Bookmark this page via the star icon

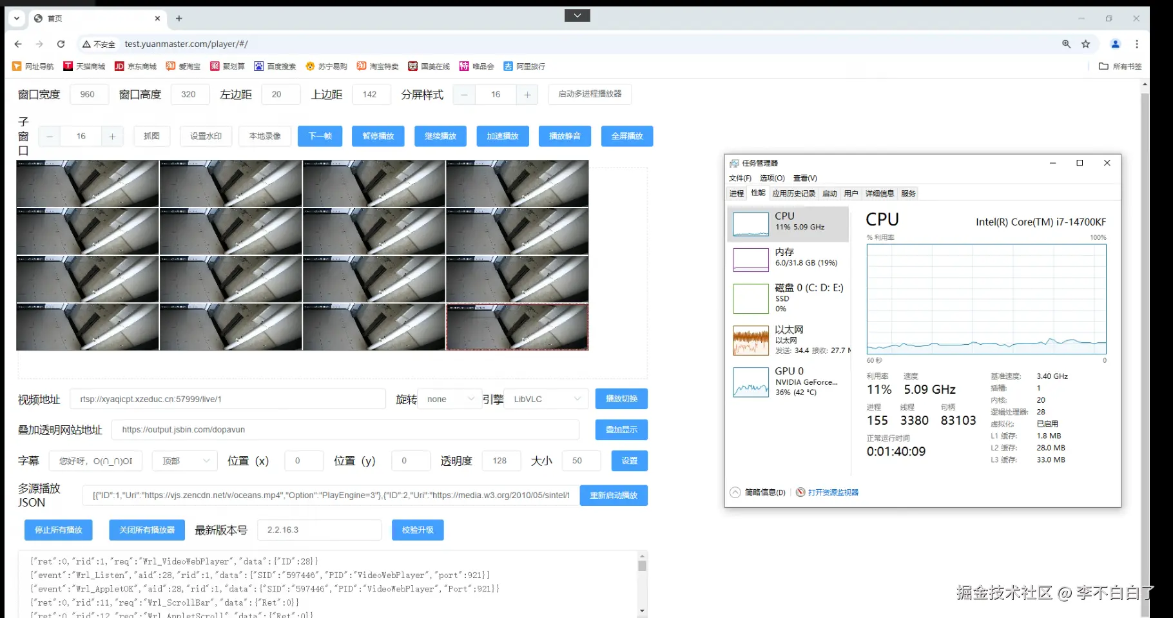pyautogui.click(x=1086, y=44)
